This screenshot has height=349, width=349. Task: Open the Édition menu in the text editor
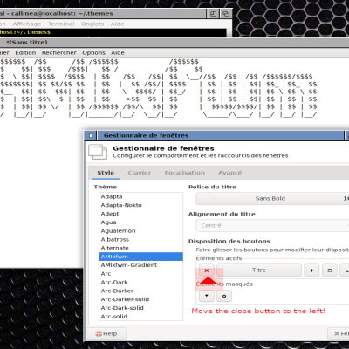[x=25, y=52]
